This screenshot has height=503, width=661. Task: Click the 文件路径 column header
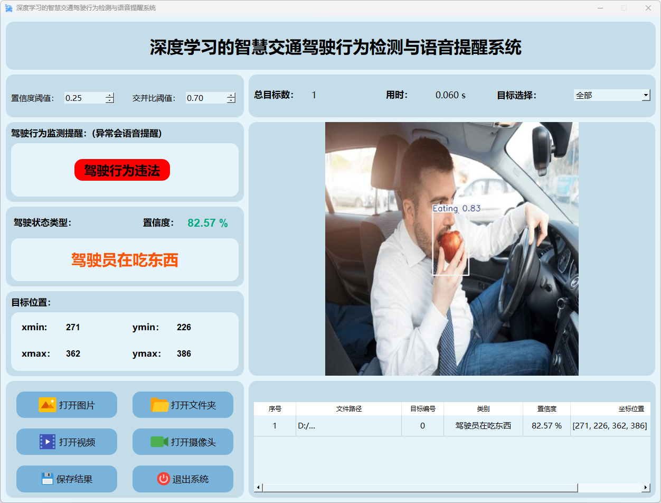tap(348, 409)
